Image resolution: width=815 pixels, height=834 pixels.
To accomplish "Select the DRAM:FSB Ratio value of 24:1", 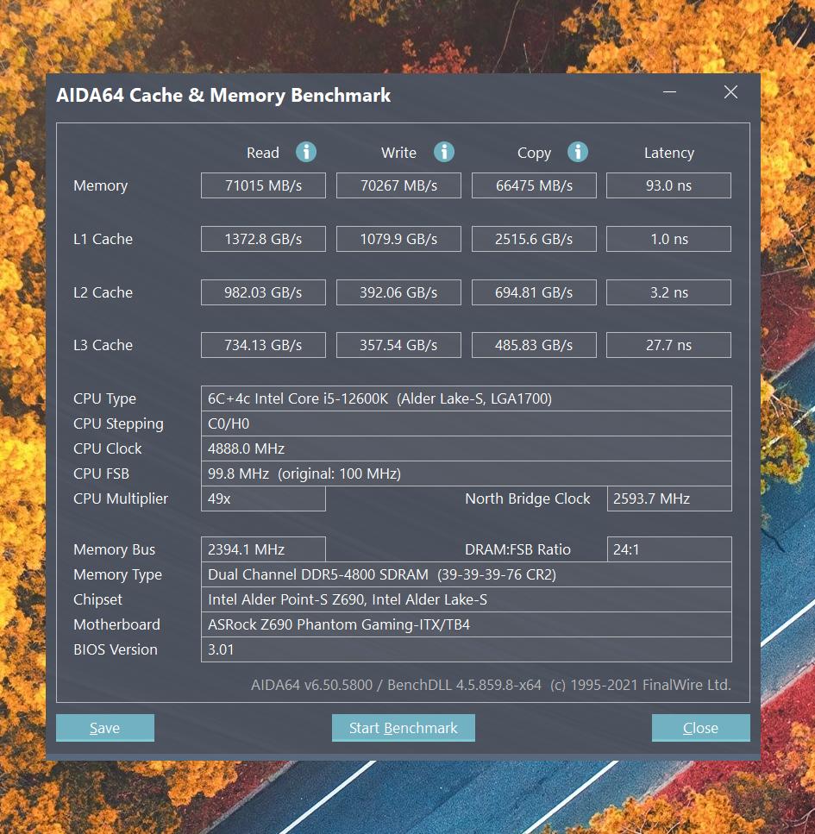I will coord(668,549).
